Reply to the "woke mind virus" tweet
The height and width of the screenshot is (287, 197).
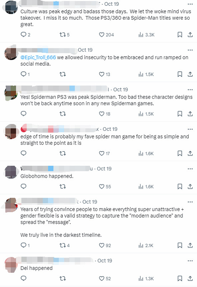tap(25, 35)
